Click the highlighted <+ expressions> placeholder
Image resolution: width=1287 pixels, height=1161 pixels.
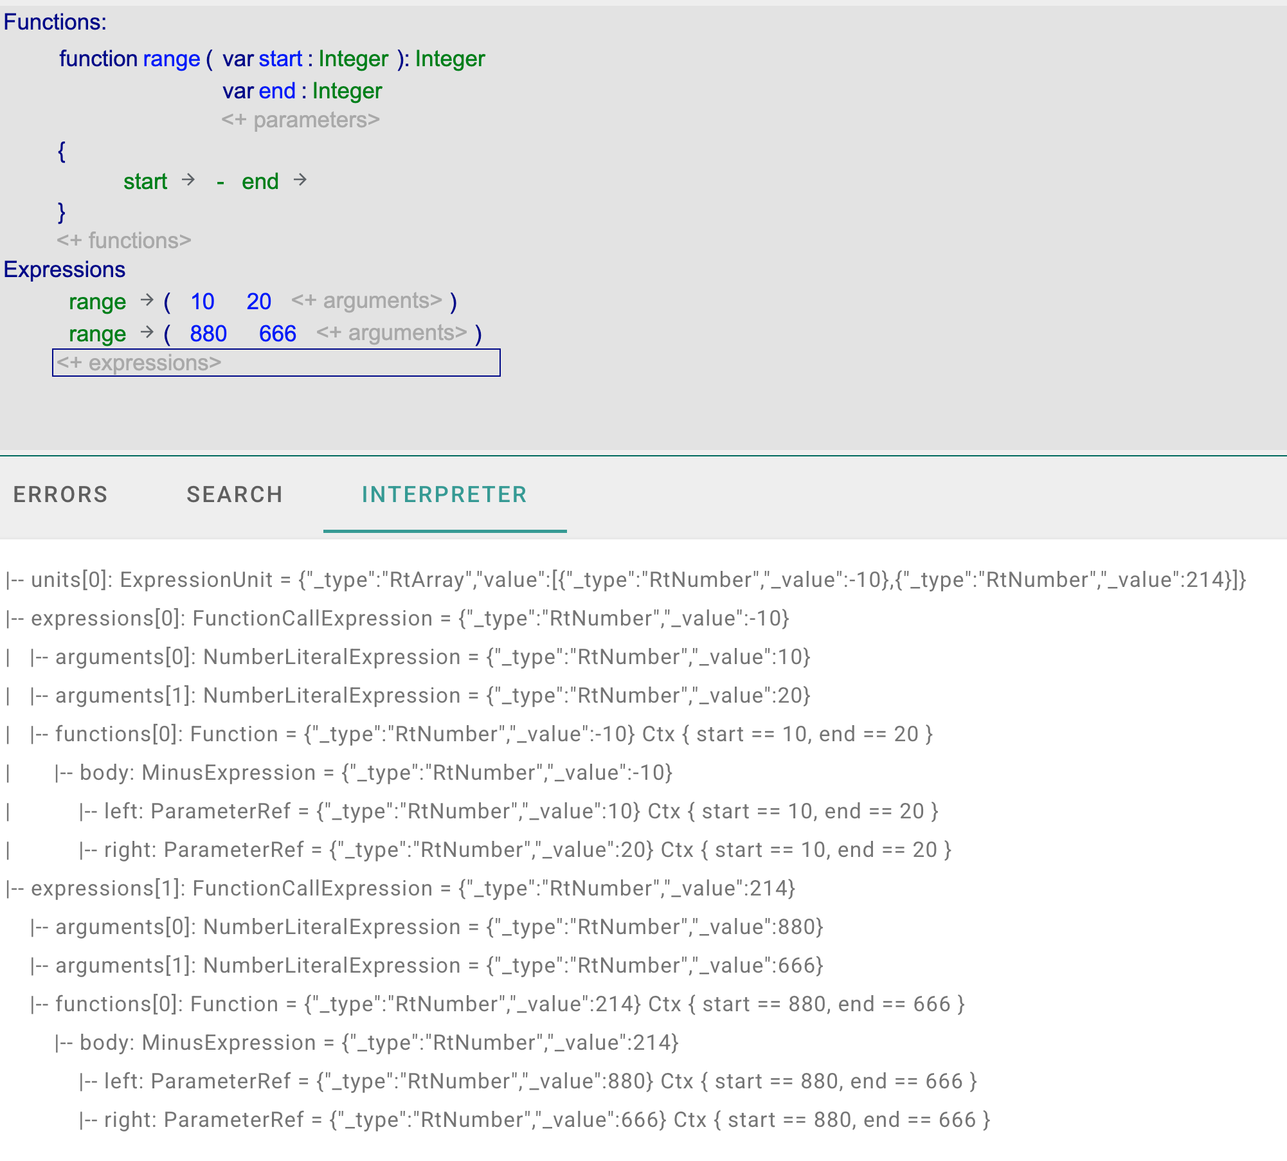(x=138, y=362)
